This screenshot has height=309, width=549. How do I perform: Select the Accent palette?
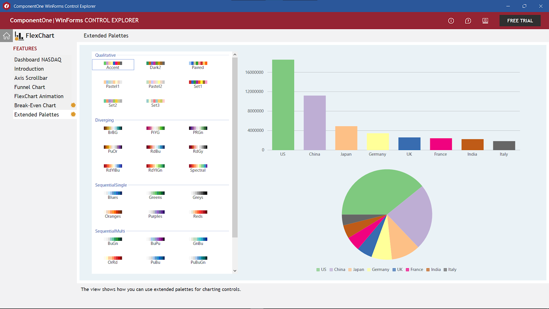113,65
